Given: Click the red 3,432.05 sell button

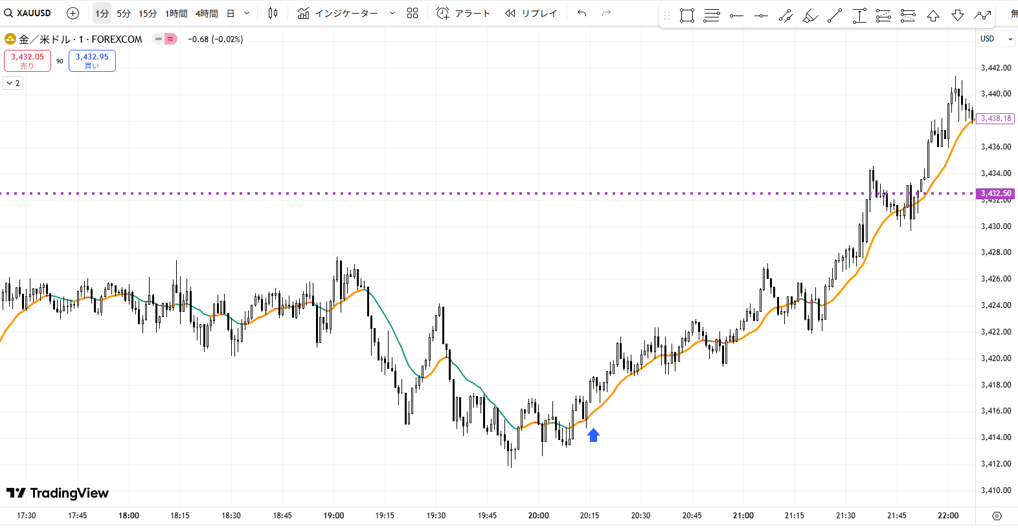Looking at the screenshot, I should coord(27,61).
